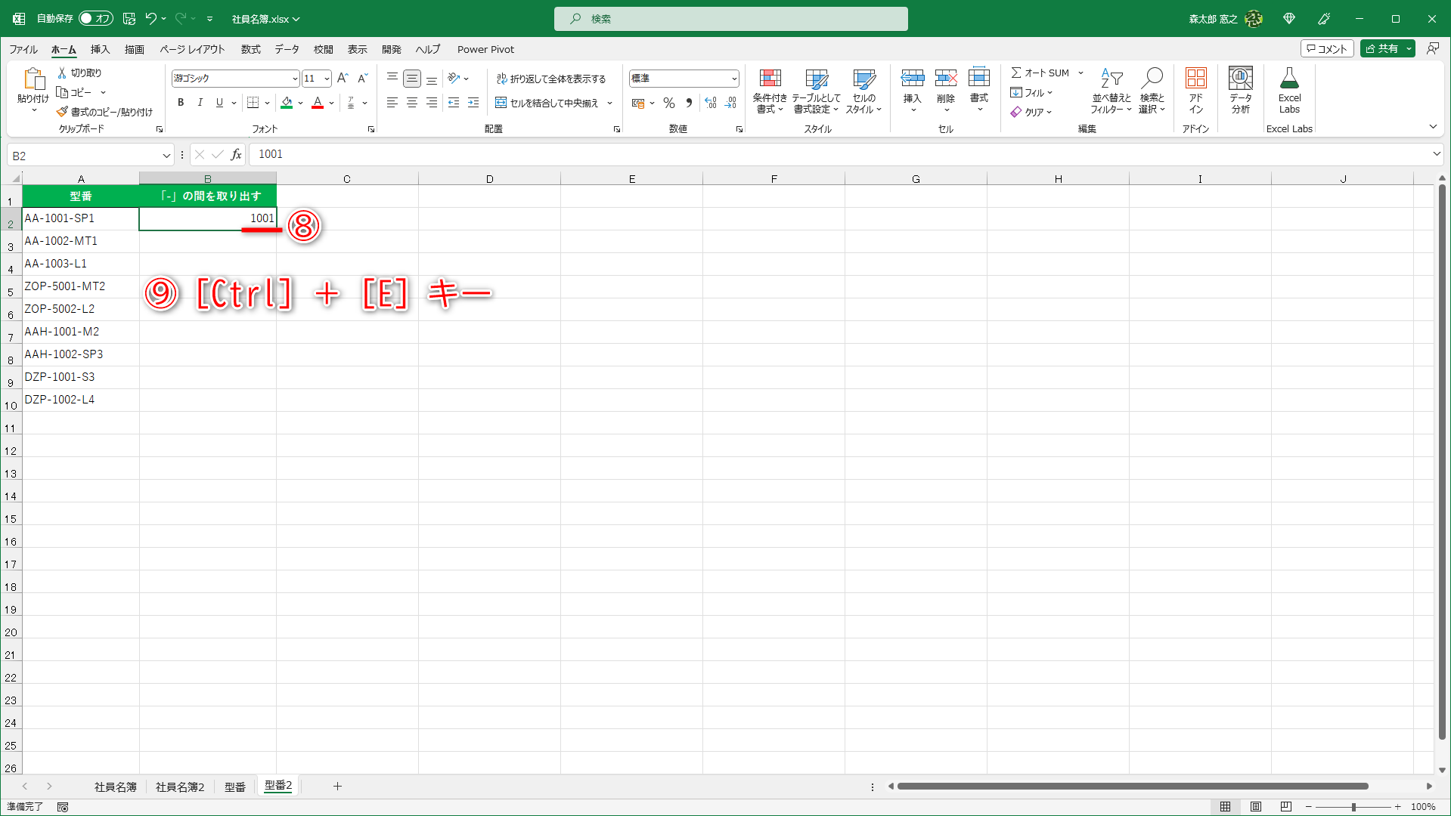This screenshot has height=816, width=1451.
Task: Apply borders with the border grid icon
Action: [x=253, y=103]
